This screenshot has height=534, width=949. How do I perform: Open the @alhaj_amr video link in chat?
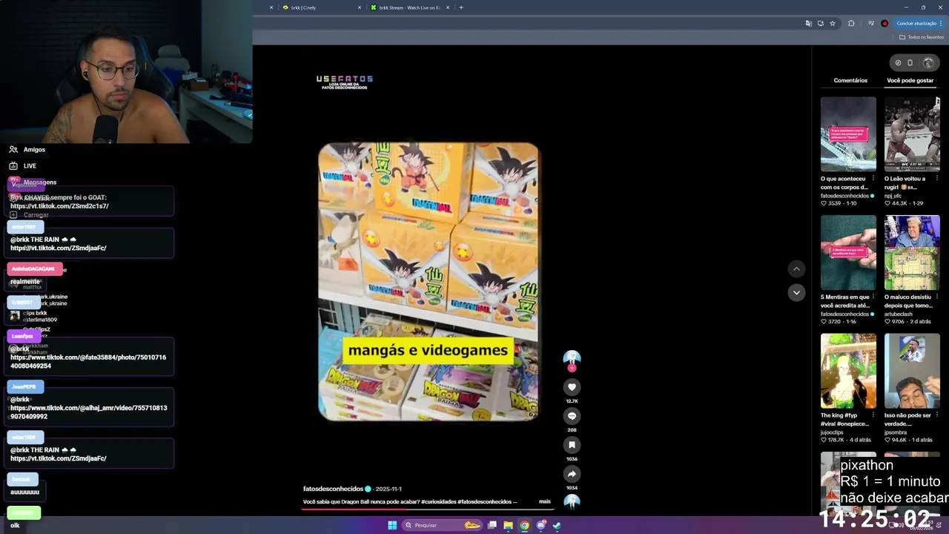pyautogui.click(x=88, y=412)
